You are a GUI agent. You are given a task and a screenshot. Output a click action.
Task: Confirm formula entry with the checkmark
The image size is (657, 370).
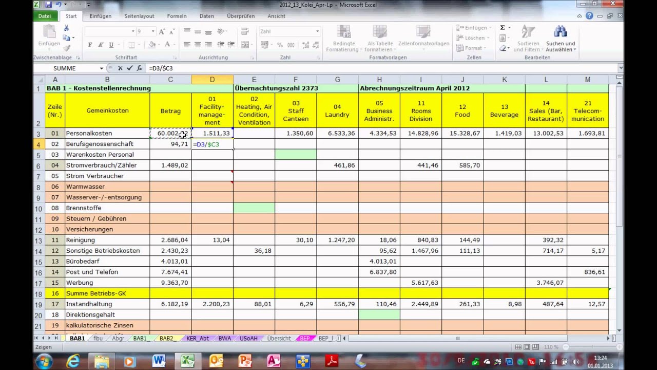click(129, 68)
